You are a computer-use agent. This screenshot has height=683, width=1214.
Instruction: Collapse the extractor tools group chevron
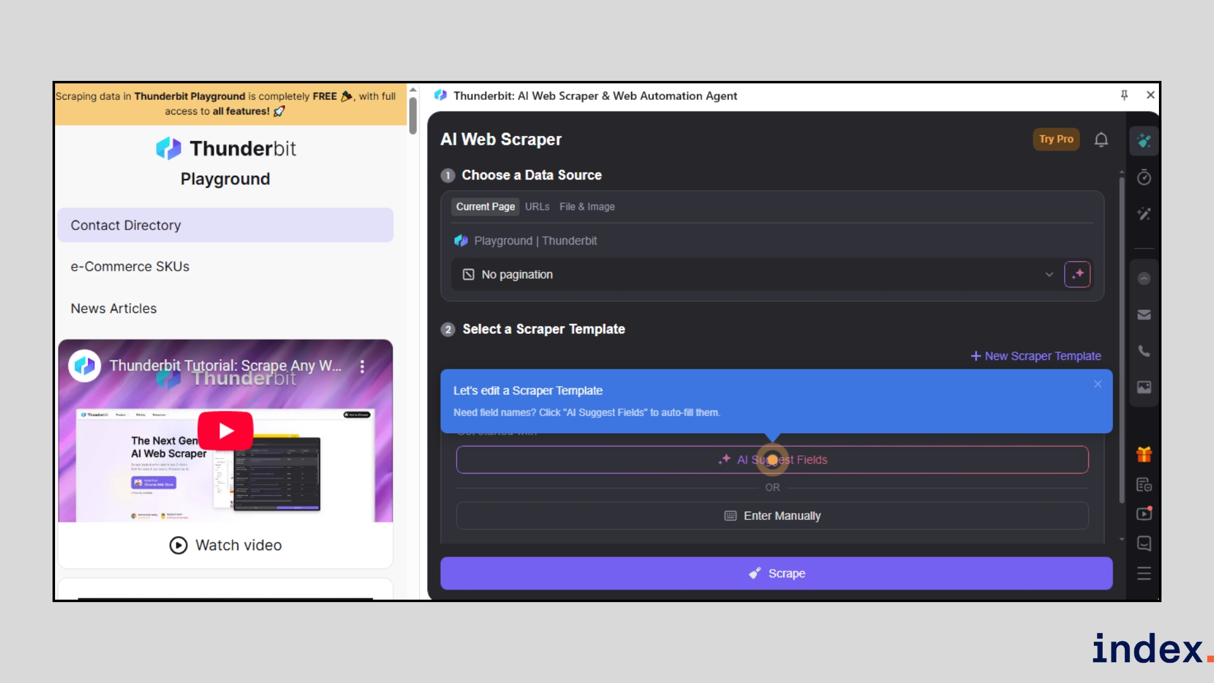pos(1144,279)
